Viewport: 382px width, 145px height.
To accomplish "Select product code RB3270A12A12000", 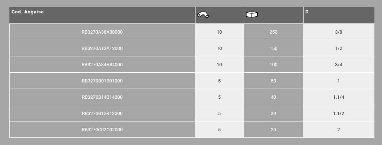I will coord(102,48).
